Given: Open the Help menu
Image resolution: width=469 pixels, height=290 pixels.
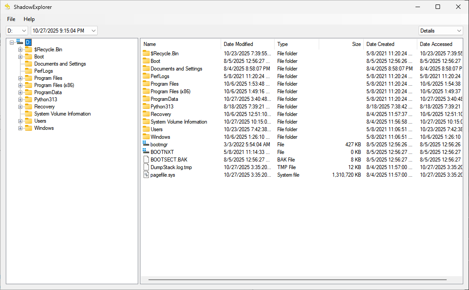Looking at the screenshot, I should [29, 19].
